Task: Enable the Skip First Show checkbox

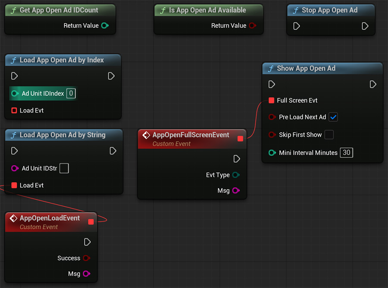Action: coord(329,135)
